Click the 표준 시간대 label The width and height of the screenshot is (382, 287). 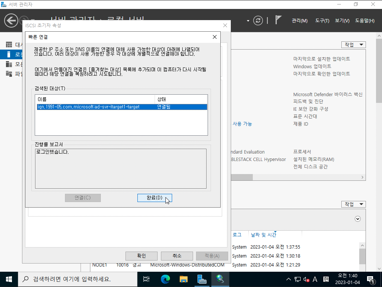pos(305,116)
